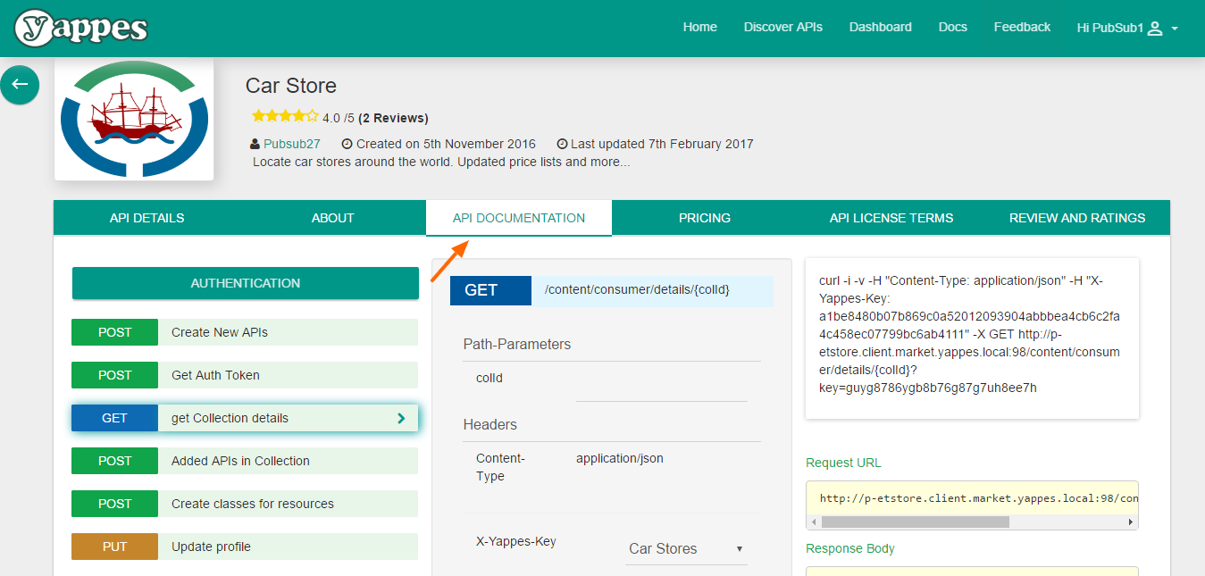Click the colId parameter input field
The height and width of the screenshot is (576, 1205).
pyautogui.click(x=661, y=386)
